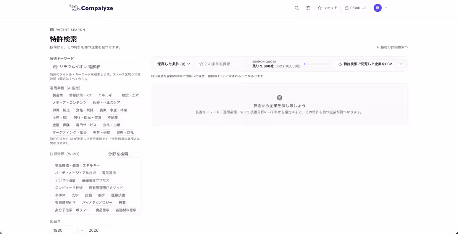
Task: Open the filter sliders icon
Action: [x=308, y=8]
